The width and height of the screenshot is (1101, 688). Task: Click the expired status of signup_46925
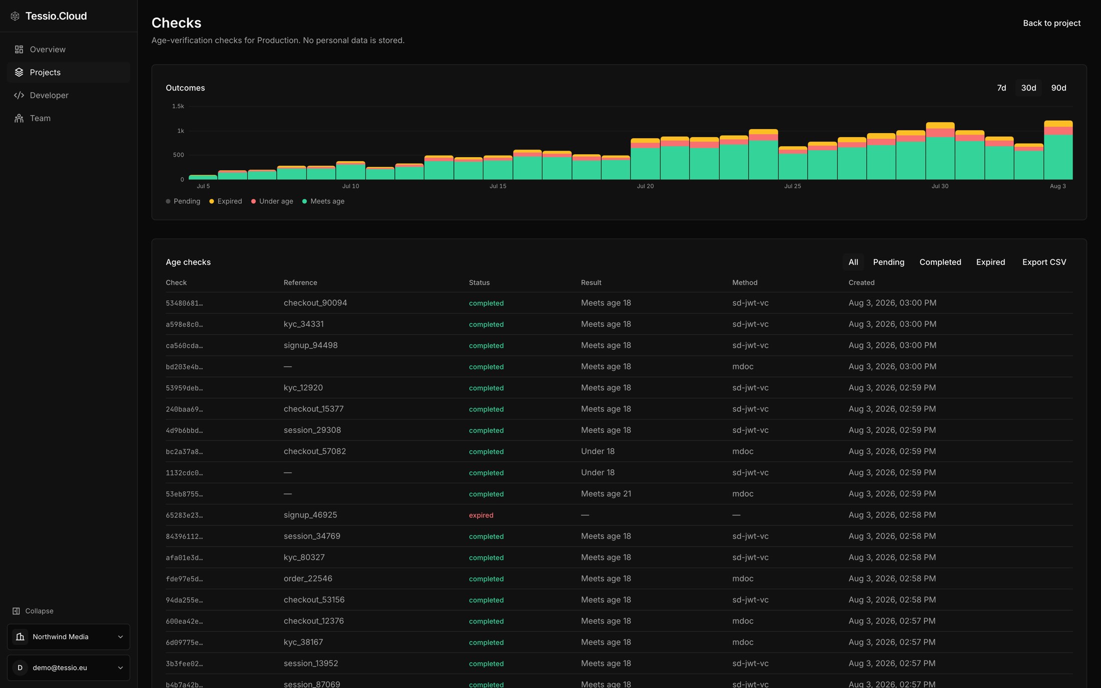pyautogui.click(x=481, y=515)
